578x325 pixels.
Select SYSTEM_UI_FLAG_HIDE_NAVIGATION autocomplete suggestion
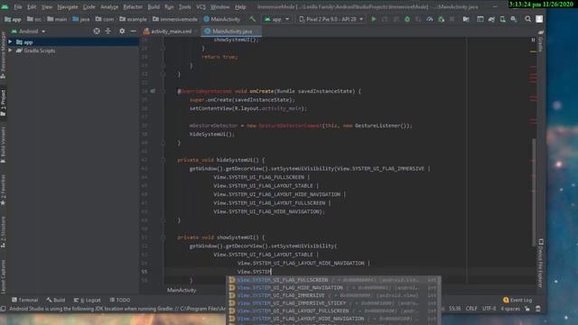point(333,288)
